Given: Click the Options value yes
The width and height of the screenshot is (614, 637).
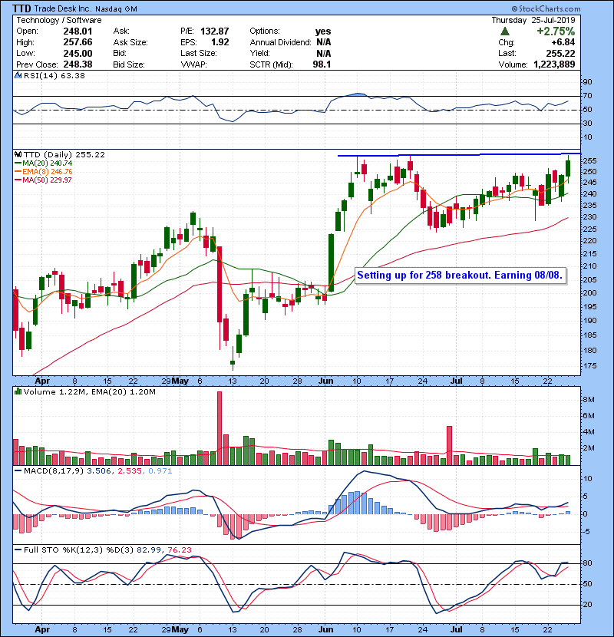Looking at the screenshot, I should (323, 31).
